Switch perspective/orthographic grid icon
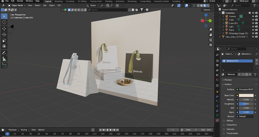 pos(211,45)
